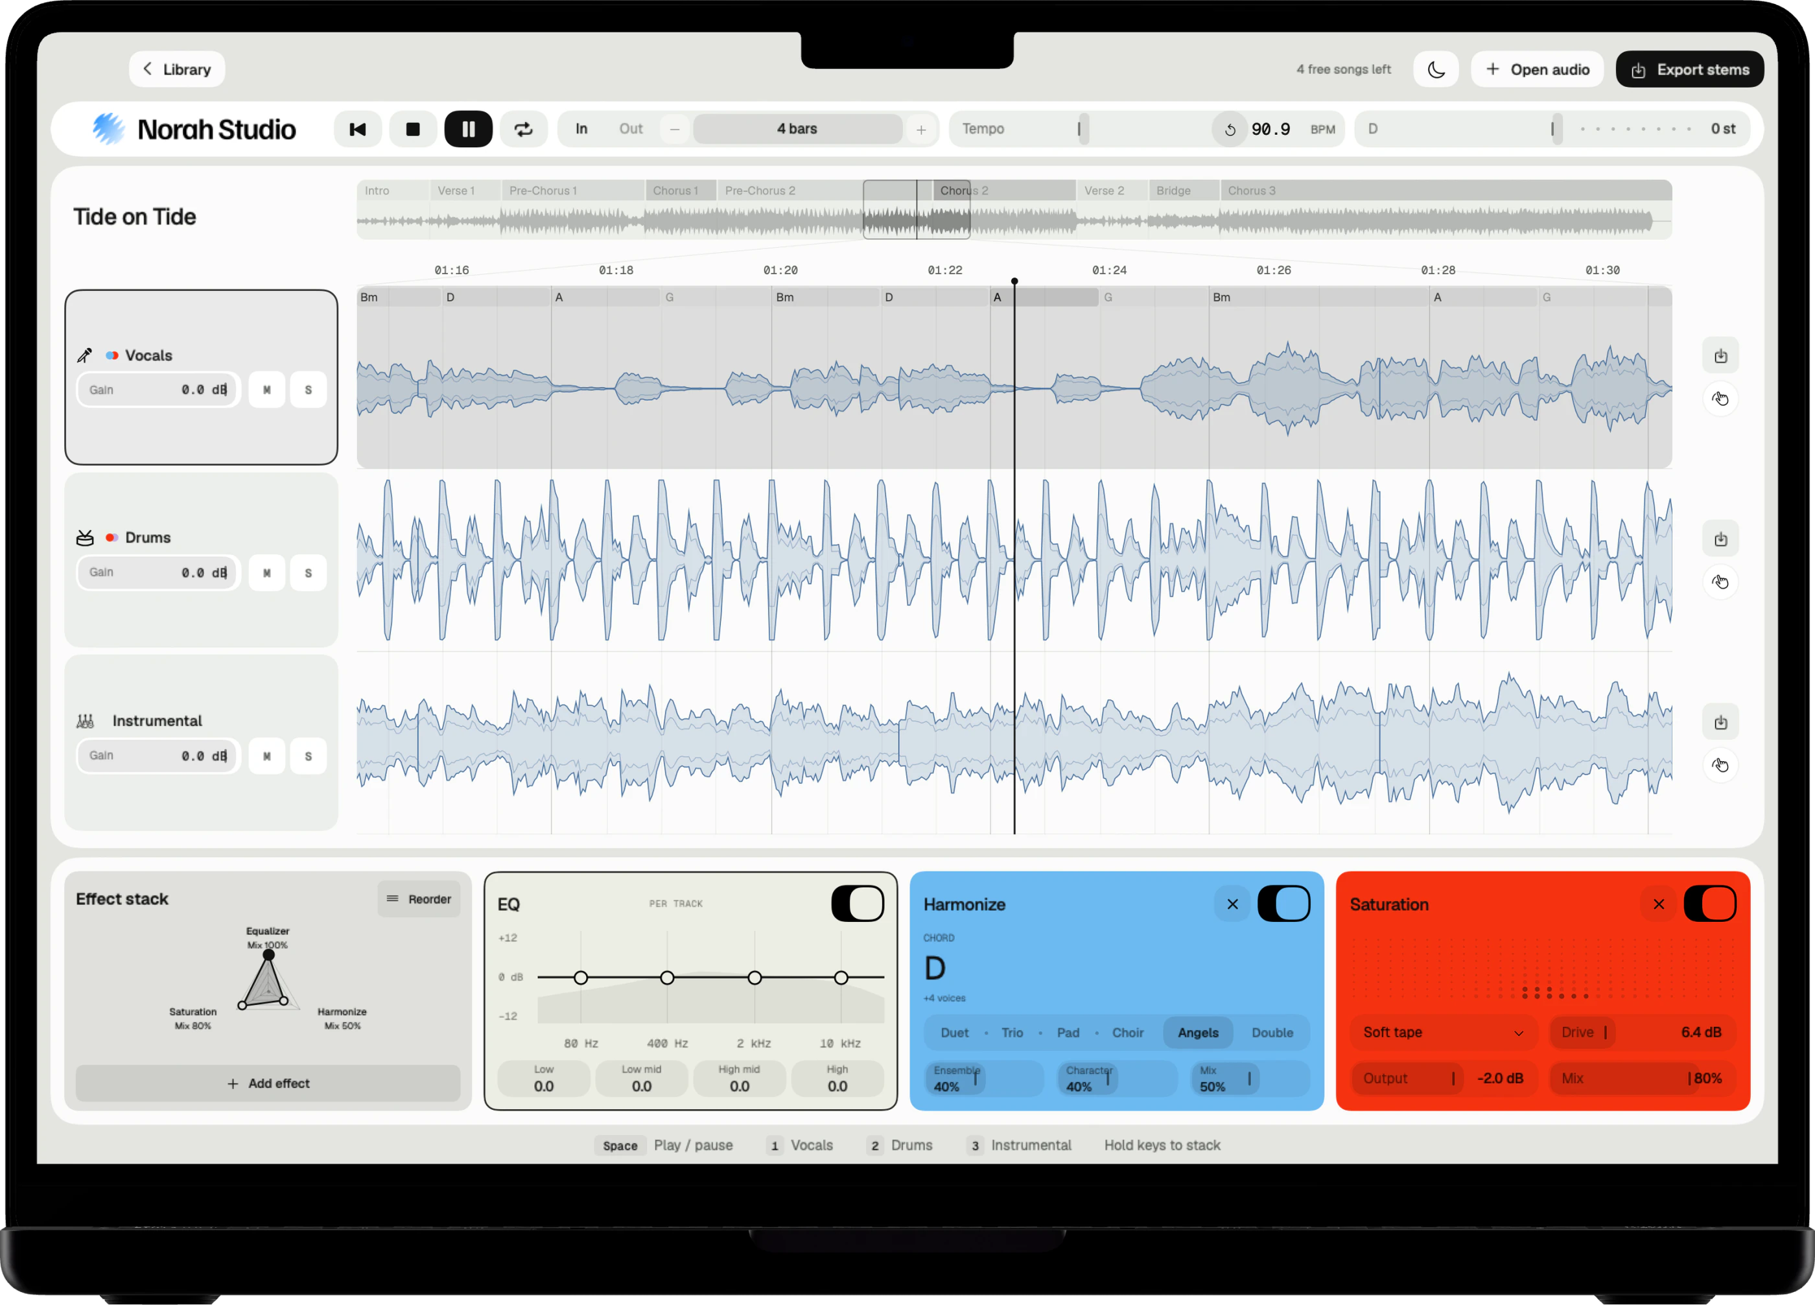This screenshot has height=1305, width=1815.
Task: Click the Drums drum icon
Action: (85, 537)
